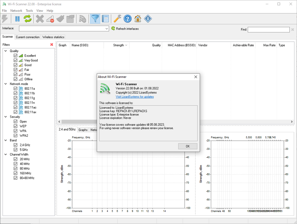Click the gray X next to Find field
Screen dimensions: 297x224
[293, 29]
